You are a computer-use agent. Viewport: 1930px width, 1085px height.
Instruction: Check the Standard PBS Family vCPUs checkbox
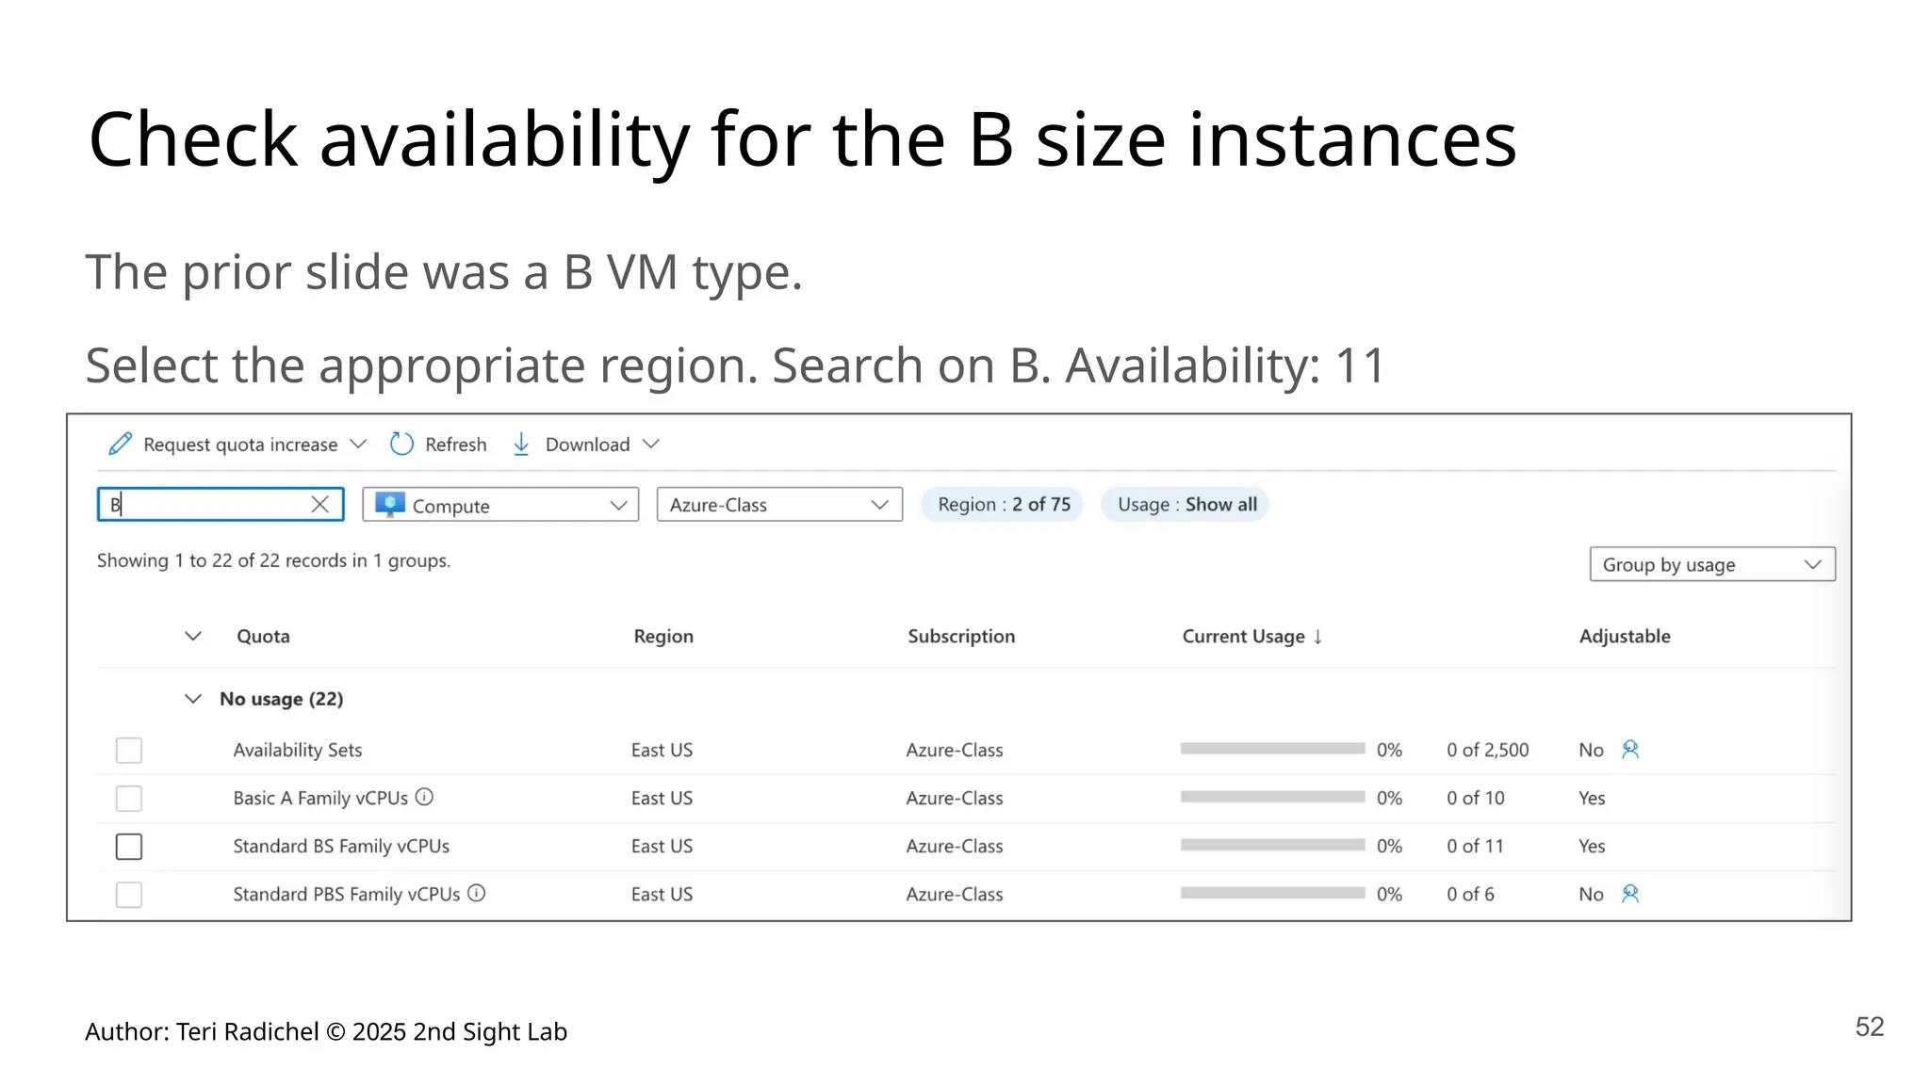coord(129,895)
